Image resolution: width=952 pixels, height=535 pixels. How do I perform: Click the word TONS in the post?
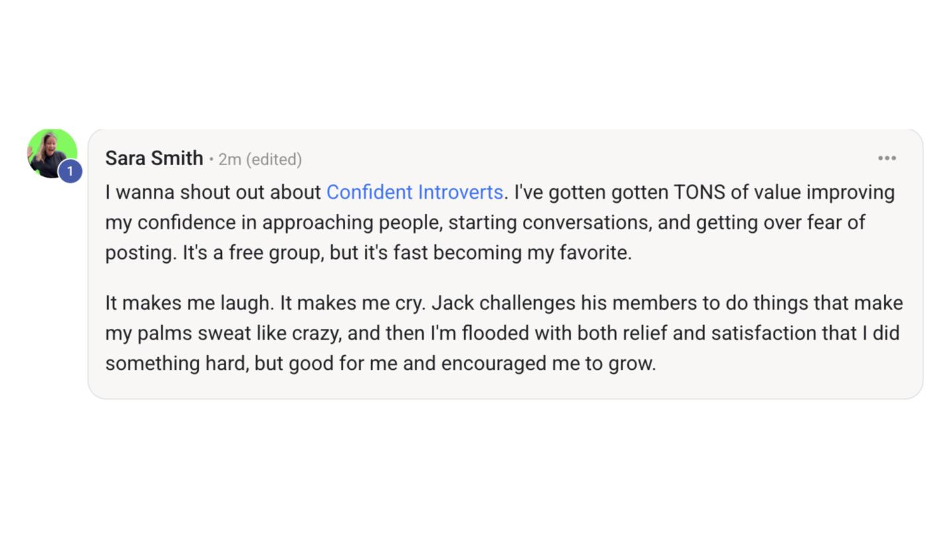699,192
